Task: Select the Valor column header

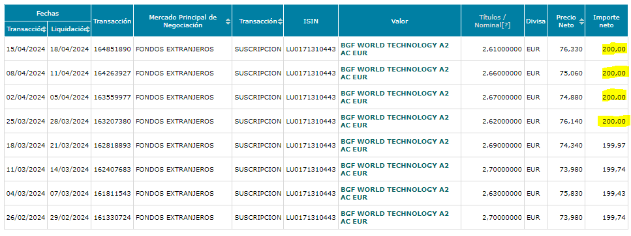Action: [399, 21]
